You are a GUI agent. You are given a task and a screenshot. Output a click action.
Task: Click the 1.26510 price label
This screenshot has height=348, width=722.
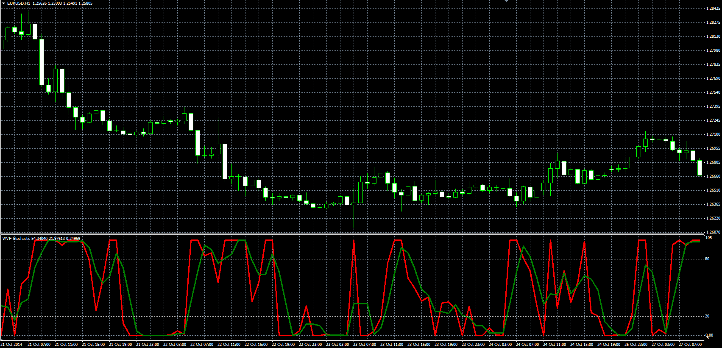pos(714,190)
